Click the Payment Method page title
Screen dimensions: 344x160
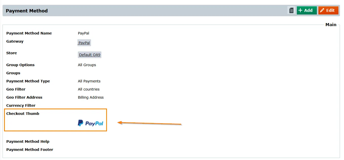(27, 11)
